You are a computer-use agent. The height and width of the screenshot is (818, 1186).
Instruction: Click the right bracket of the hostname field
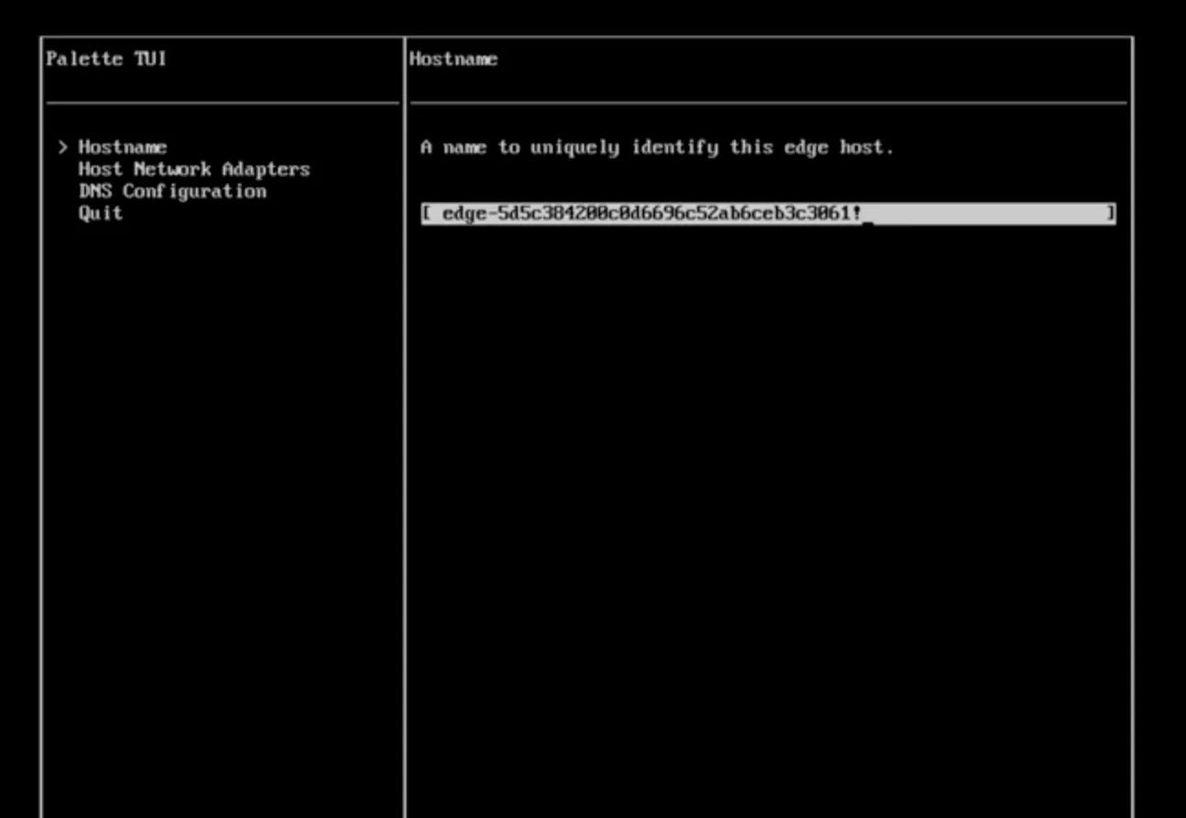click(x=1111, y=213)
